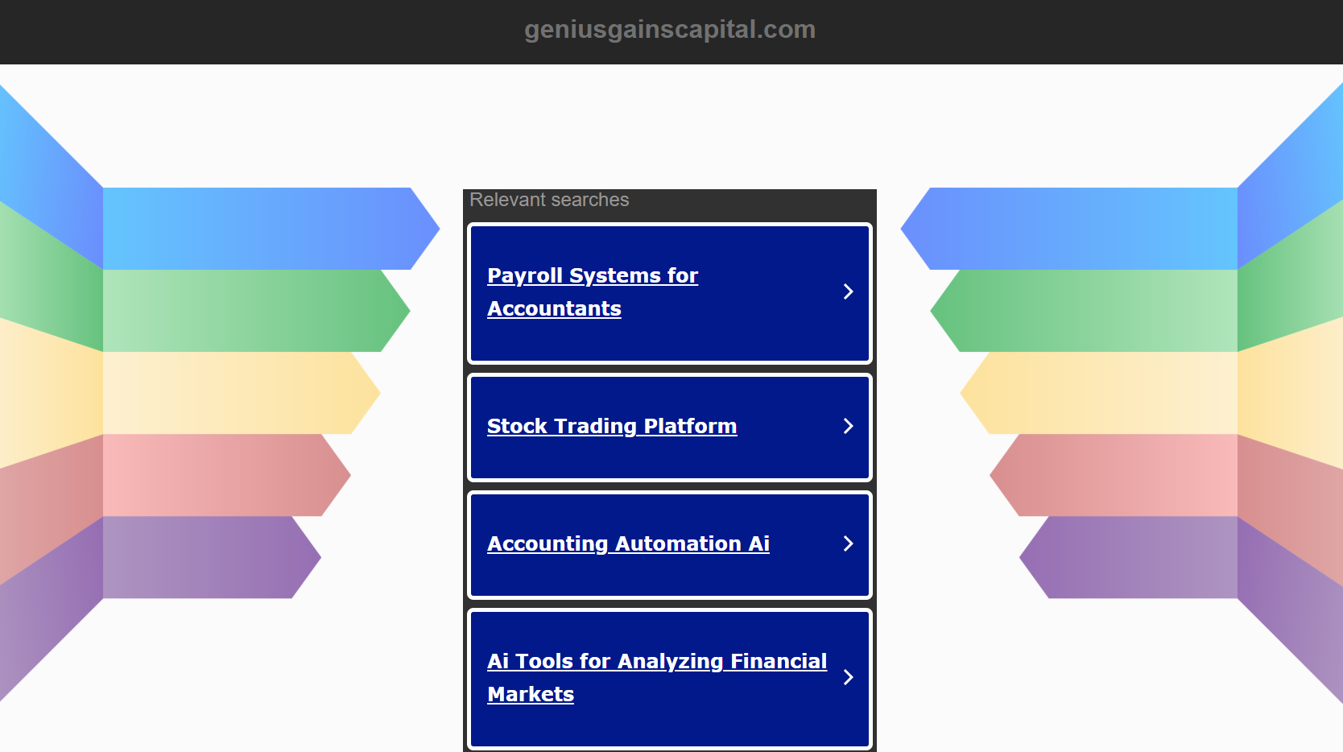Click the blue arrow banner on the right

coord(1083,229)
